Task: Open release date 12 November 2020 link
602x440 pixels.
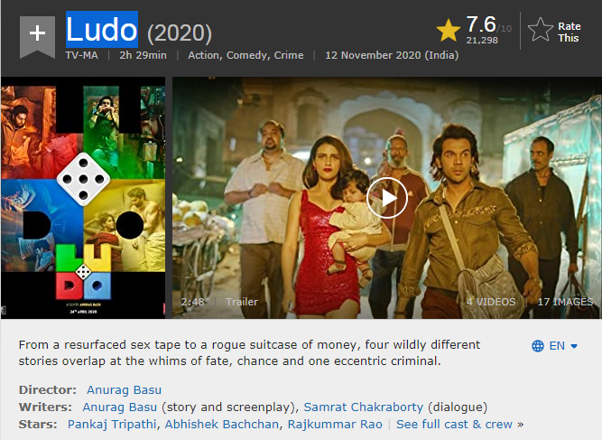Action: pyautogui.click(x=392, y=55)
